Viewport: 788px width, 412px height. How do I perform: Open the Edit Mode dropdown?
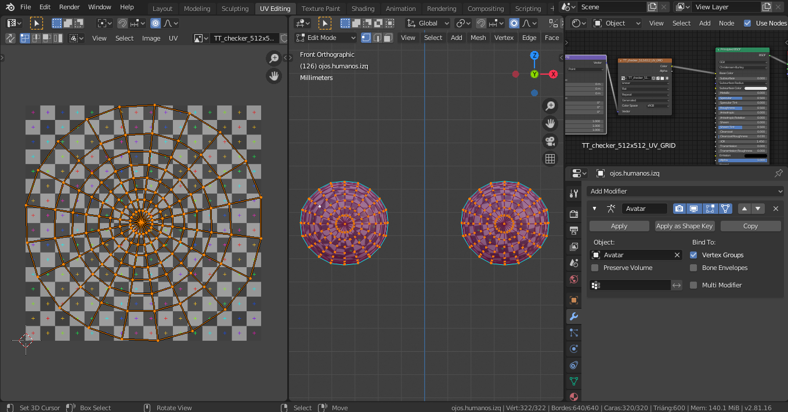click(x=326, y=38)
